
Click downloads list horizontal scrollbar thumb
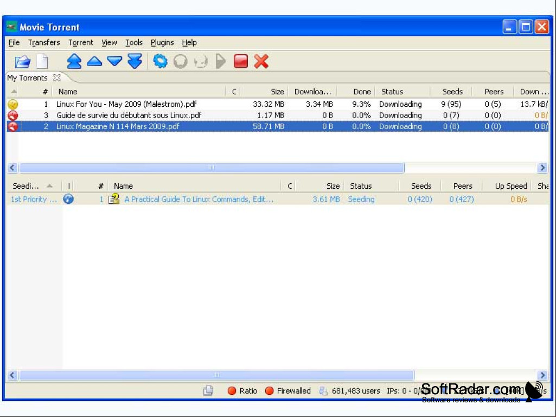(212, 168)
